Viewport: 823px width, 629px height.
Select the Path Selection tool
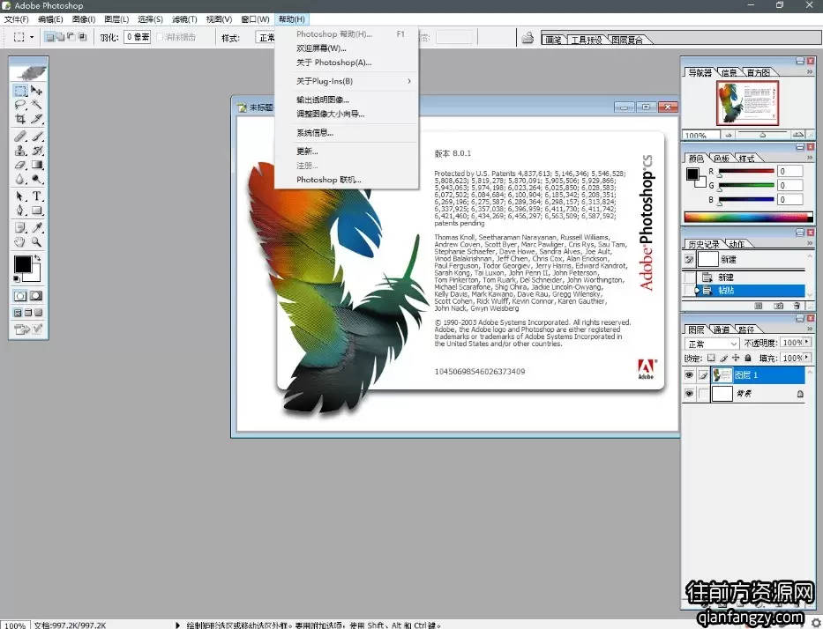coord(20,196)
